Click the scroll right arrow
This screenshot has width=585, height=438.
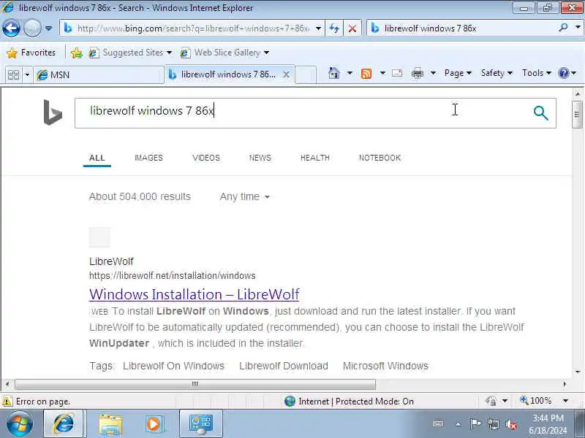[565, 384]
